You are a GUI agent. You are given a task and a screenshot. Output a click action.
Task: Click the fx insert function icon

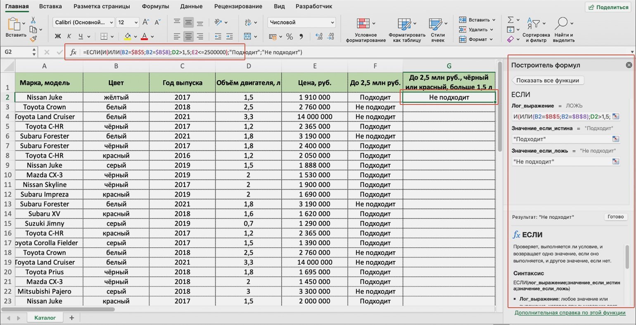click(73, 52)
